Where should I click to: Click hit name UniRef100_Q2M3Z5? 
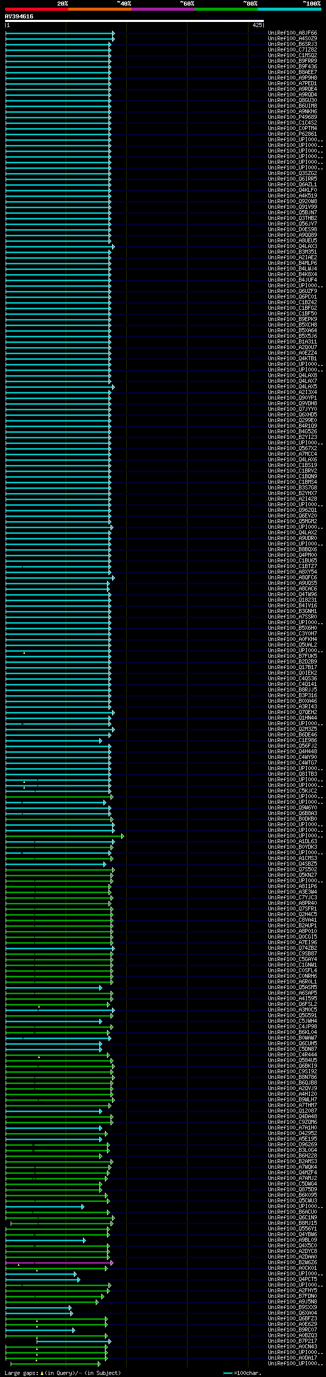coord(292,729)
